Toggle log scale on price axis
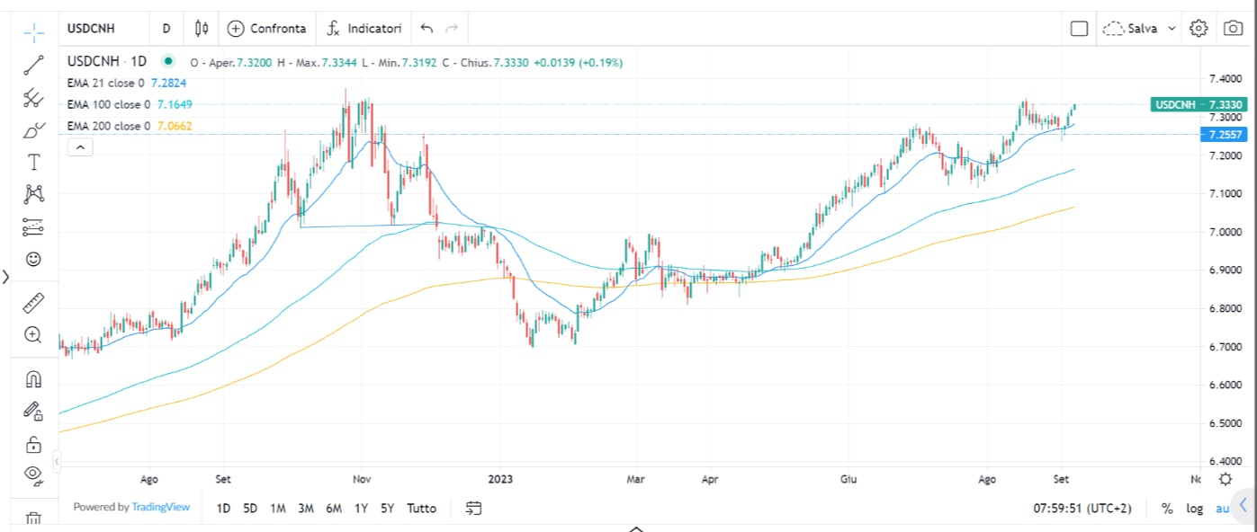 [x=1194, y=509]
